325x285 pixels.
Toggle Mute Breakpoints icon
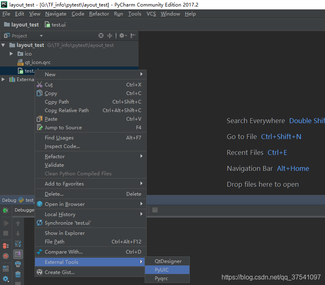6,256
